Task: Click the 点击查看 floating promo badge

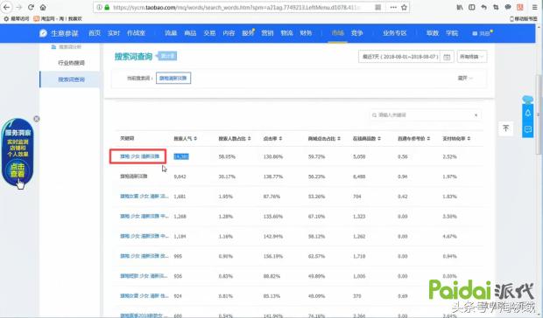Action: [18, 169]
